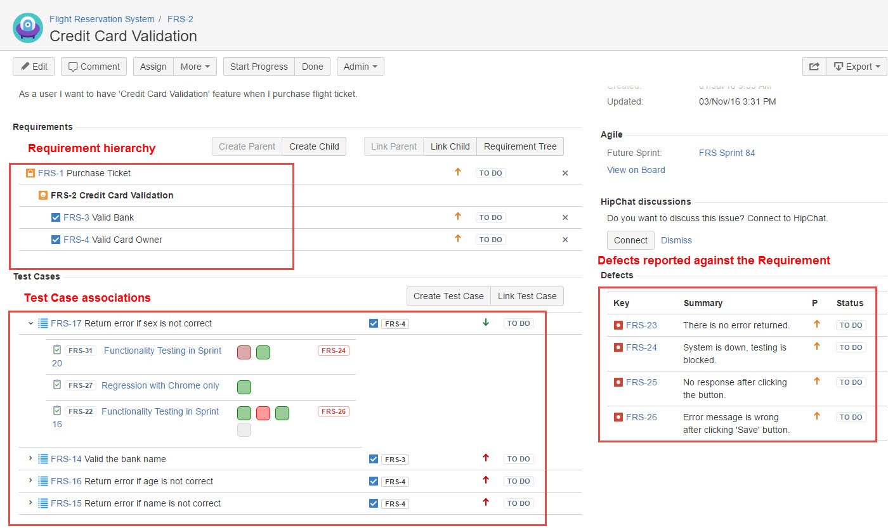Toggle the checkbox beside FRS-3 Valid Bank
The image size is (888, 528).
(x=56, y=217)
